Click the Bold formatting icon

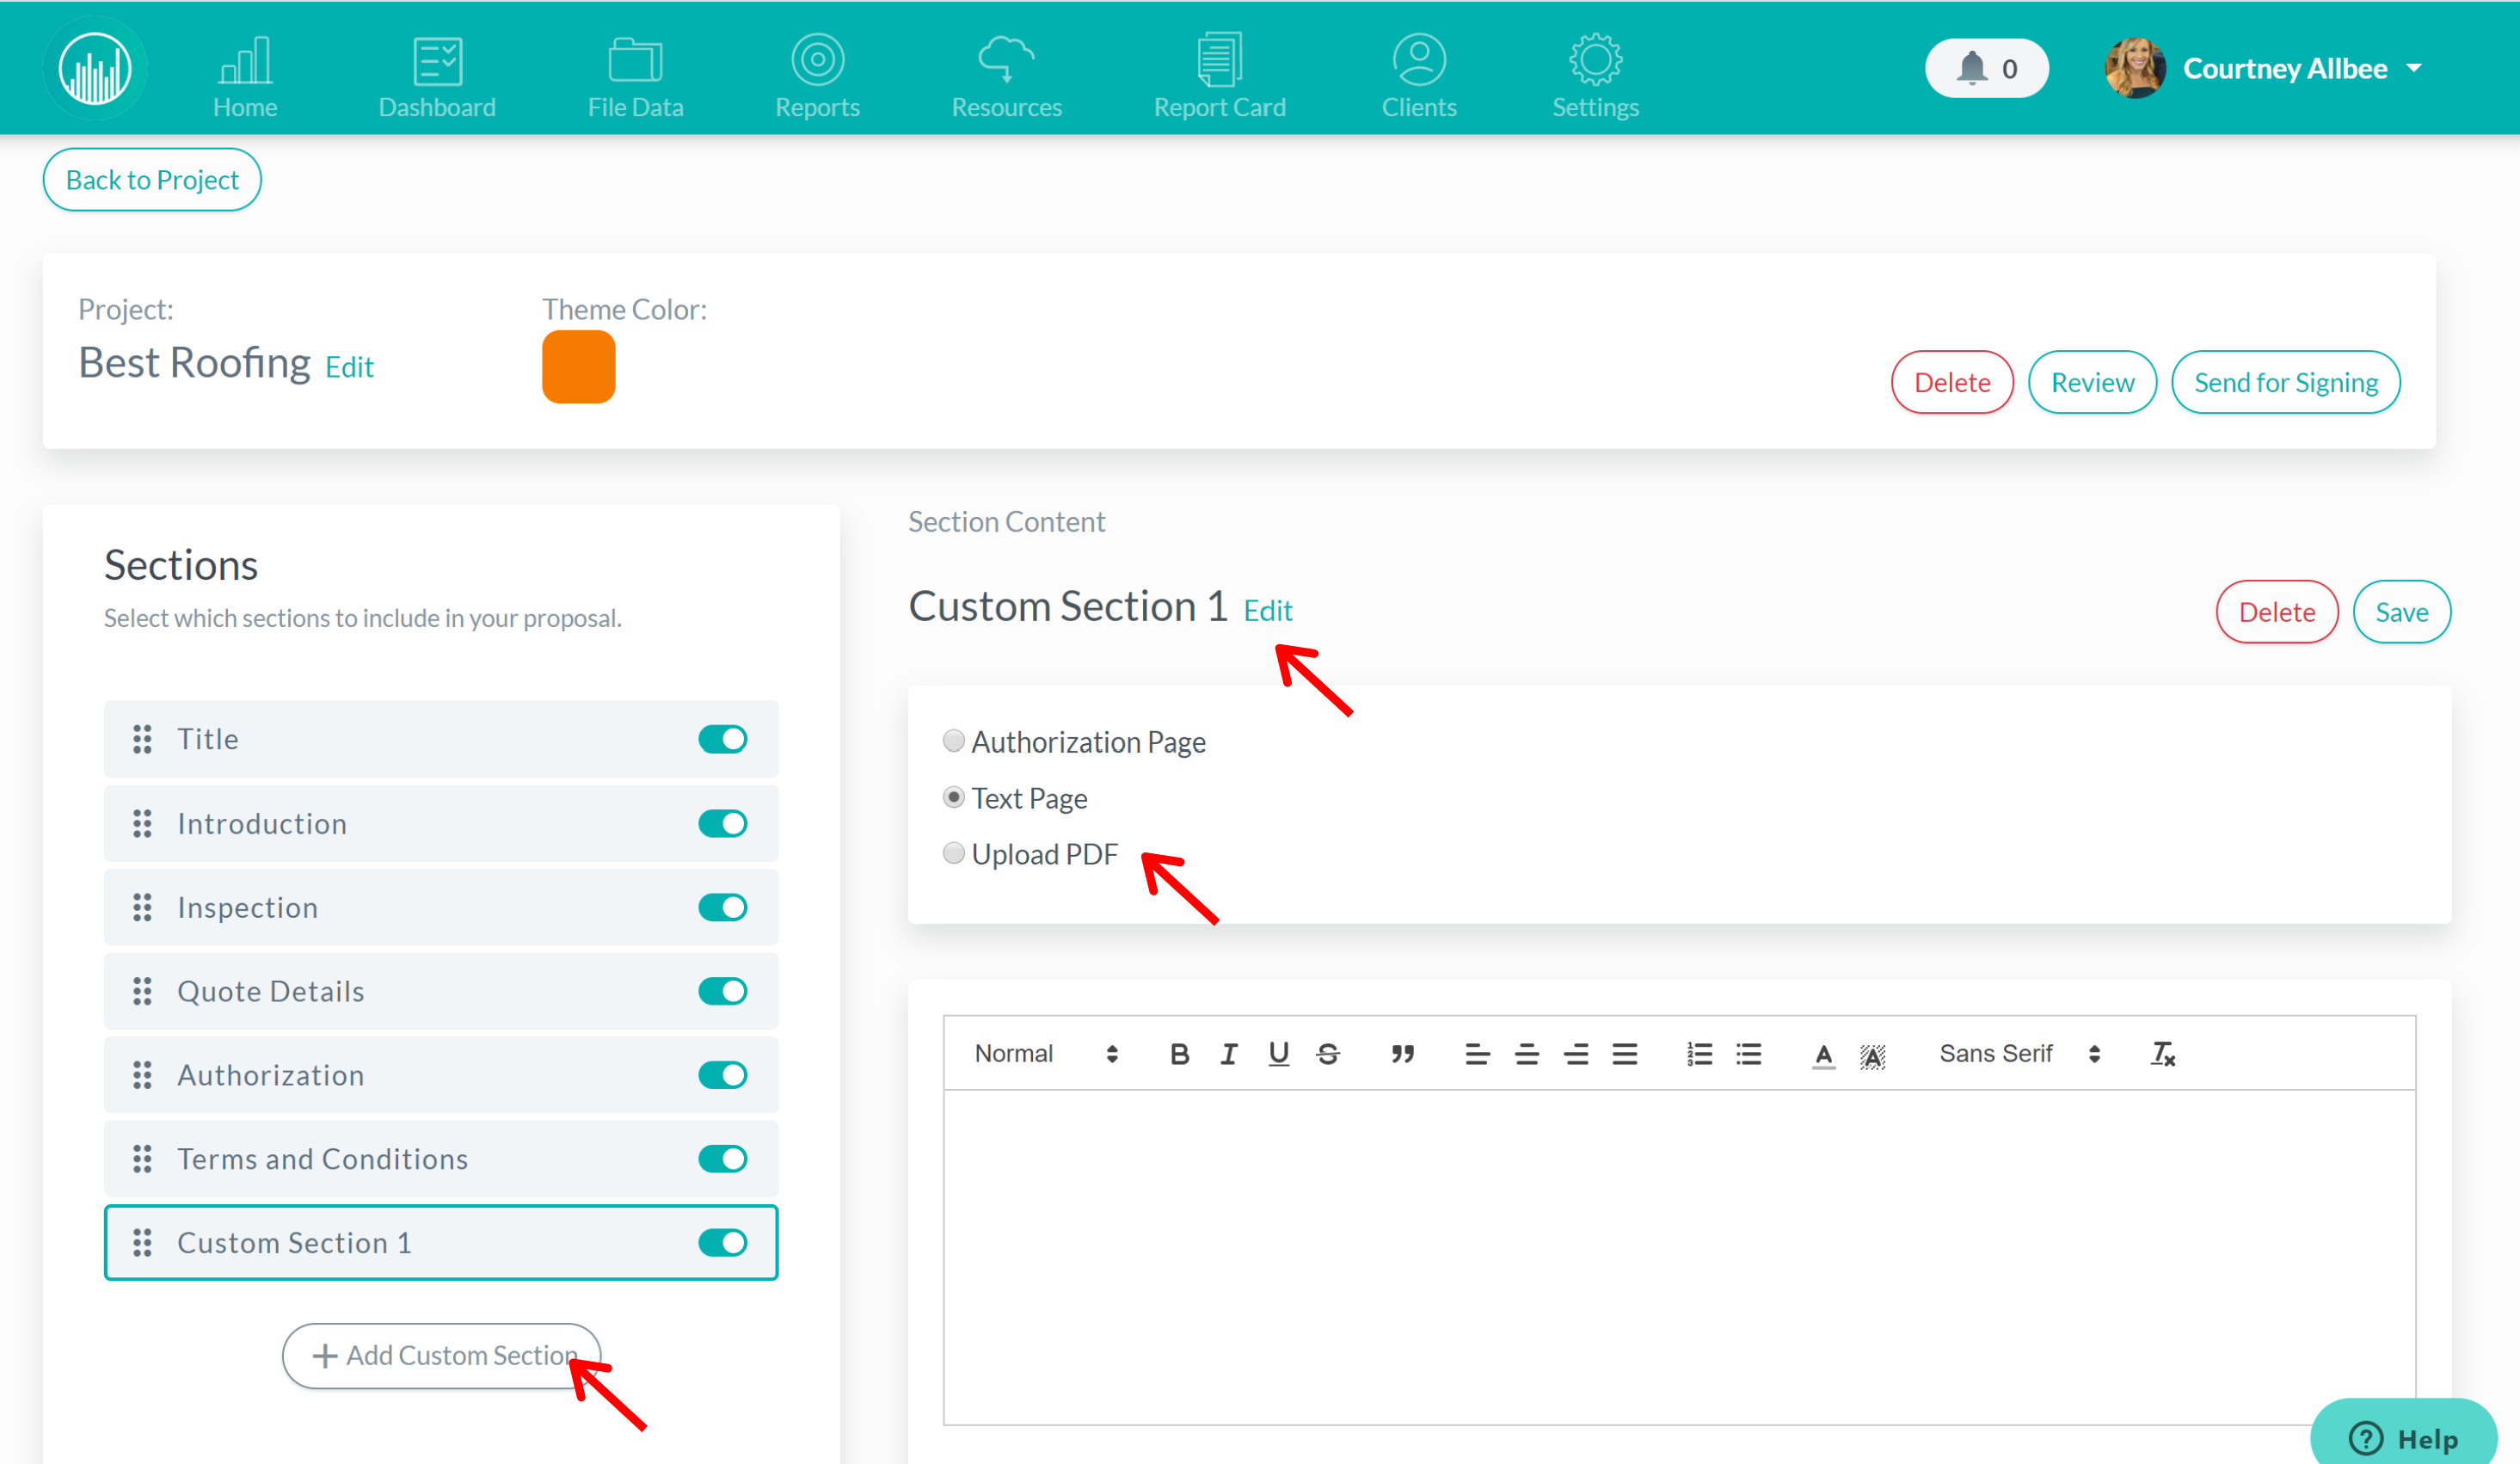(x=1178, y=1053)
